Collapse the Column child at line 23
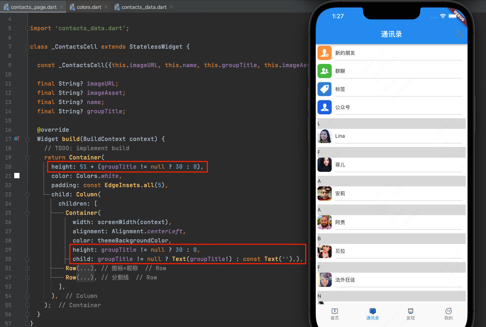 tap(27, 195)
